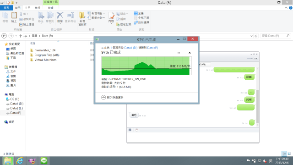Open File Explorer from the taskbar
This screenshot has width=293, height=165.
8,161
